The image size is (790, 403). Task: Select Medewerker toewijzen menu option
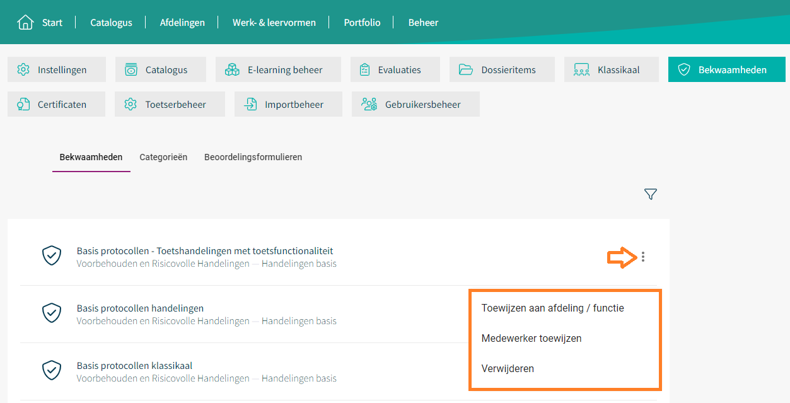point(531,338)
